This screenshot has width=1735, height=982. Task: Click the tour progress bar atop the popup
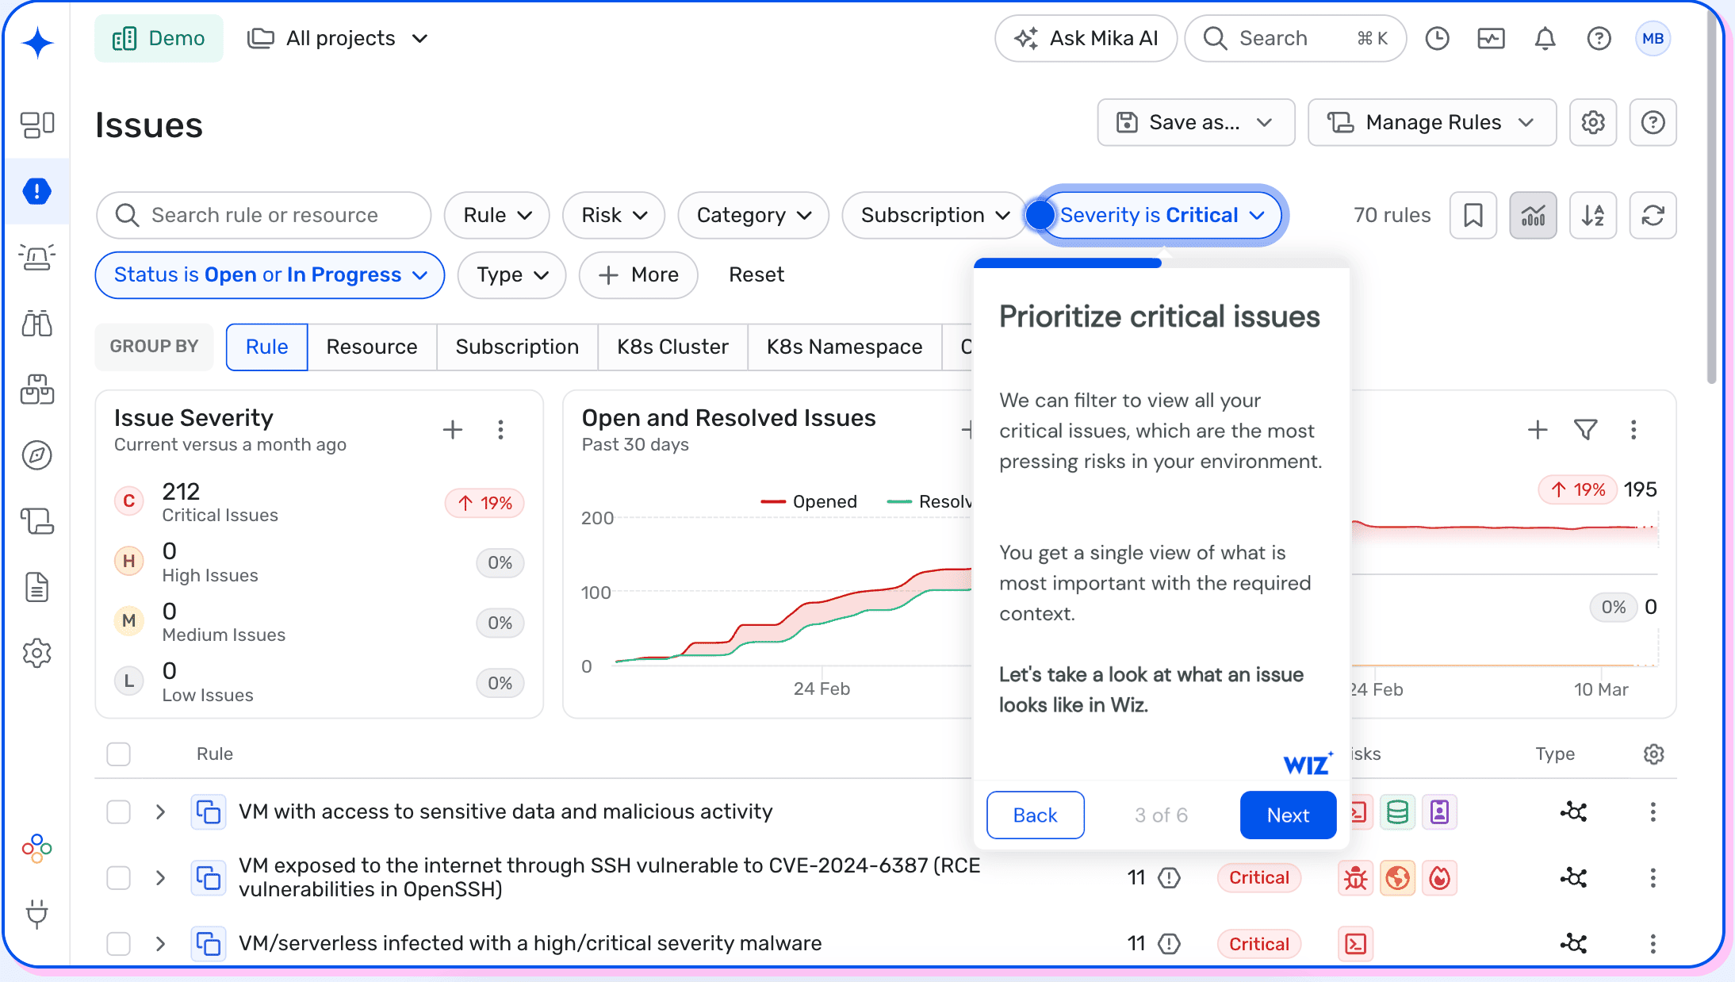(x=1067, y=263)
